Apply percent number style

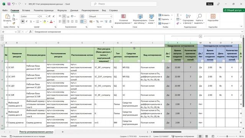pyautogui.click(x=98, y=21)
